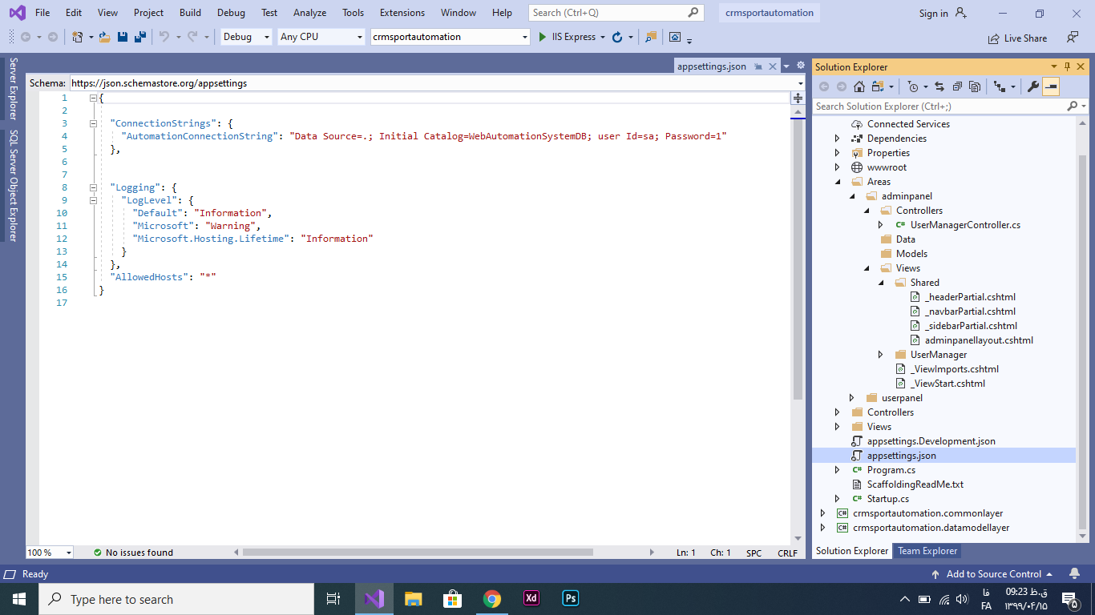Collapse the ConnectionStrings block
The width and height of the screenshot is (1095, 615).
click(x=94, y=123)
